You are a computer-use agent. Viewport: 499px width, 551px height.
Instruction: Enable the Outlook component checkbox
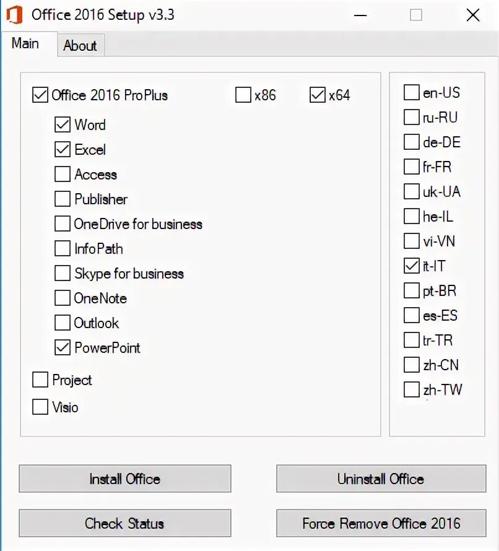pyautogui.click(x=63, y=323)
